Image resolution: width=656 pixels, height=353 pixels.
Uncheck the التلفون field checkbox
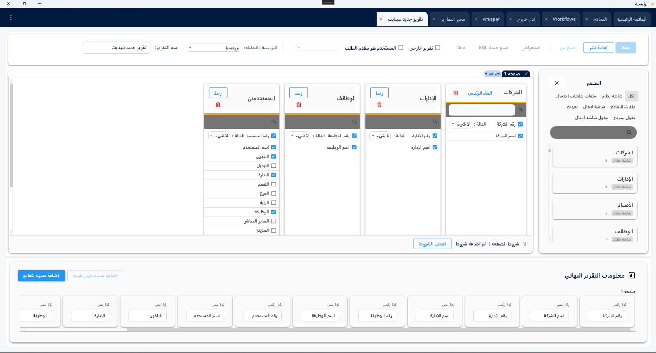pos(273,156)
